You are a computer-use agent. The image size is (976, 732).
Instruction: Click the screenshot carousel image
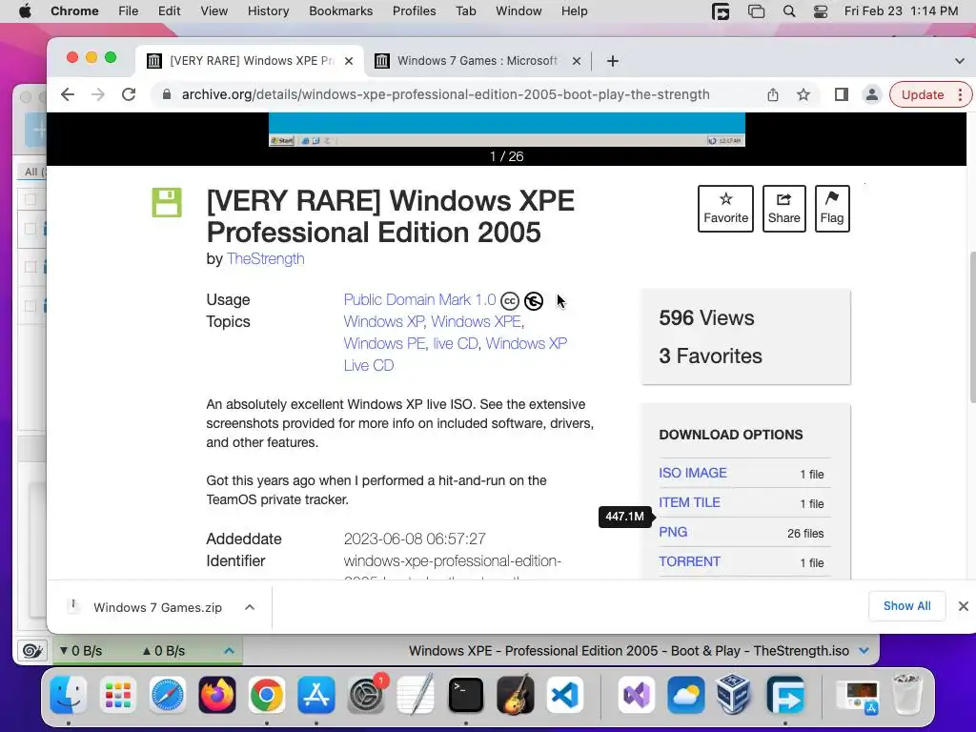coord(507,130)
